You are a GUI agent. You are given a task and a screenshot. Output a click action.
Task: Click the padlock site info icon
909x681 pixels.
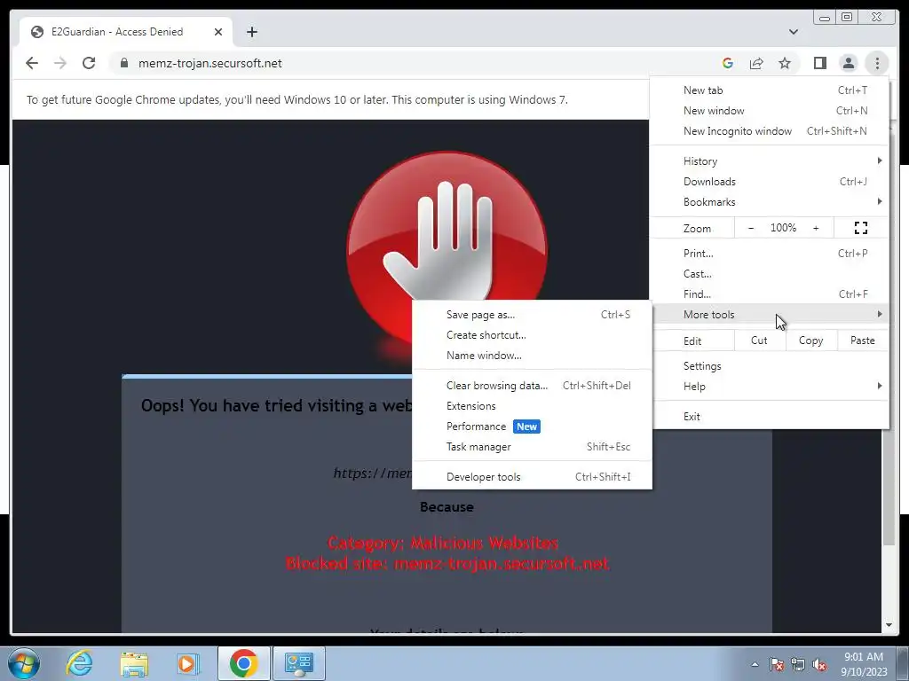[x=123, y=63]
